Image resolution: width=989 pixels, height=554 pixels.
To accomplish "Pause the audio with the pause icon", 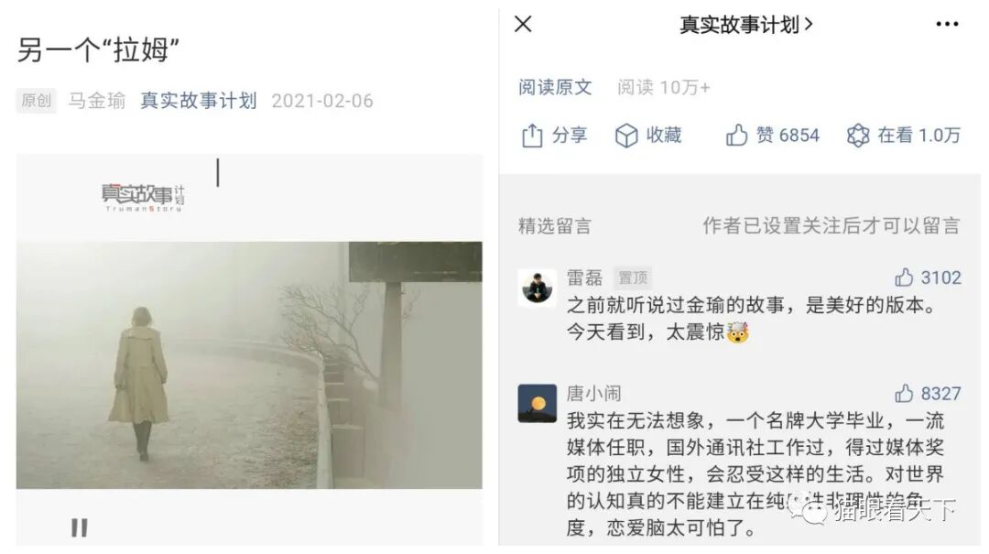I will (x=80, y=527).
